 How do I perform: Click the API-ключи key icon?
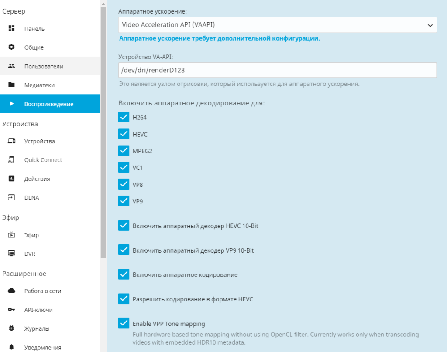[12, 310]
